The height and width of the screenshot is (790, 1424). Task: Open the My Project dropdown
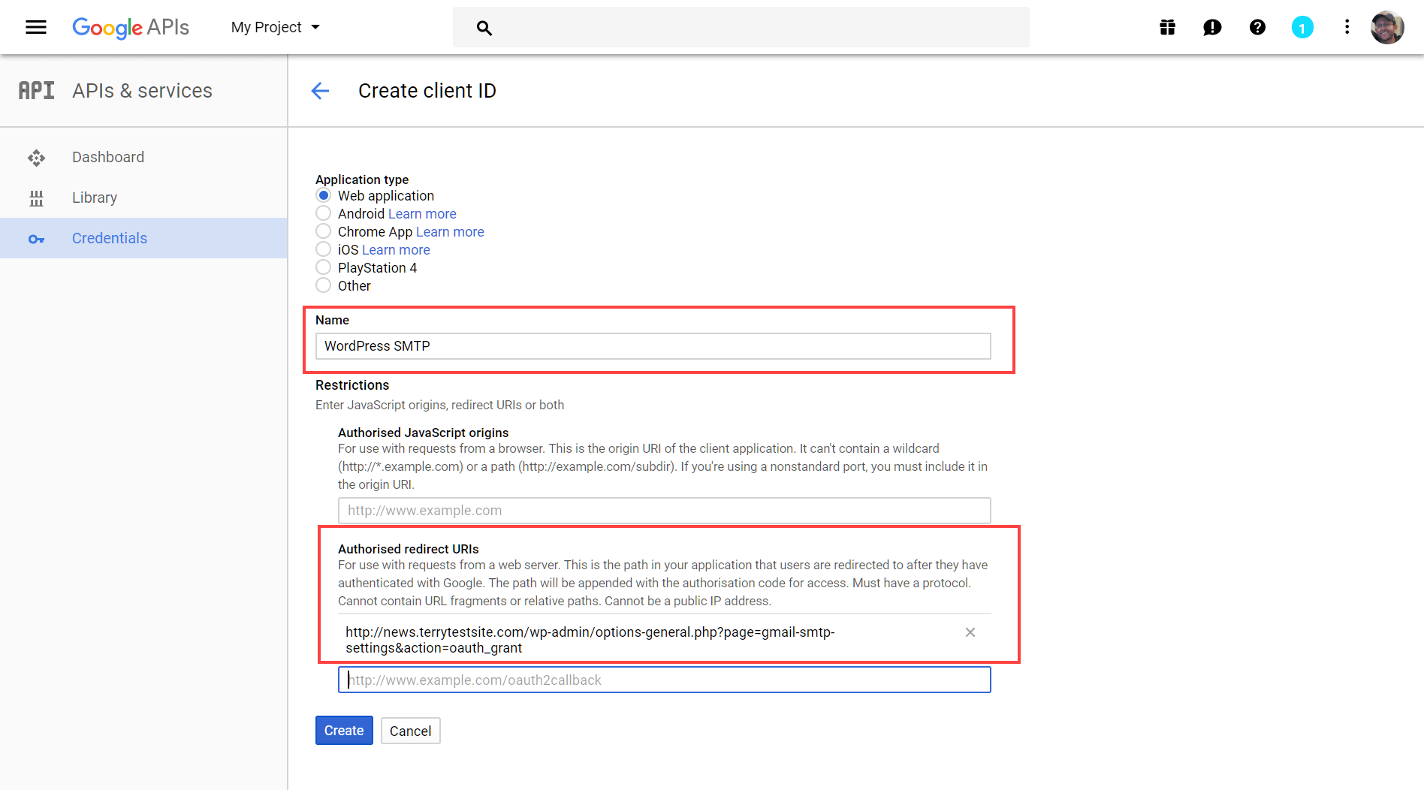click(276, 28)
